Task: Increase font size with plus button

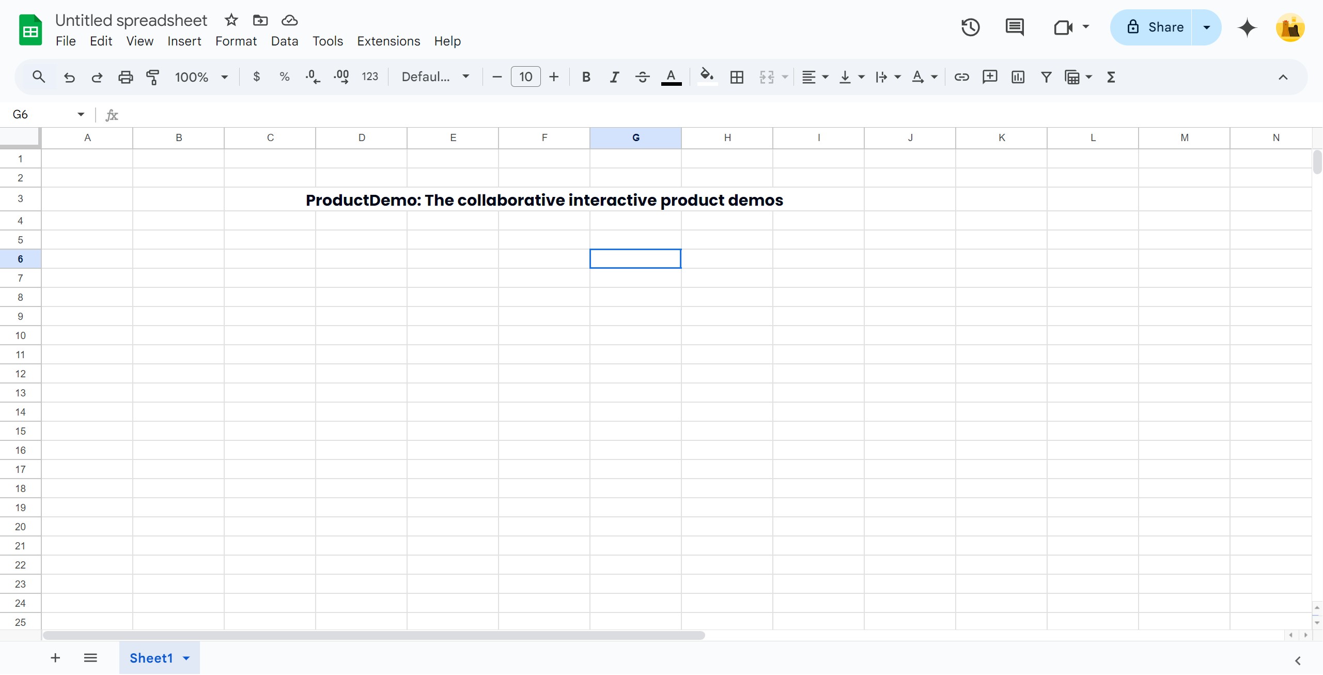Action: tap(554, 77)
